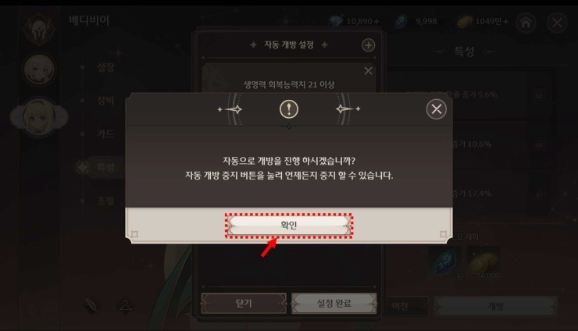Image resolution: width=578 pixels, height=331 pixels.
Task: Select the 특성 menu tab
Action: coord(105,167)
